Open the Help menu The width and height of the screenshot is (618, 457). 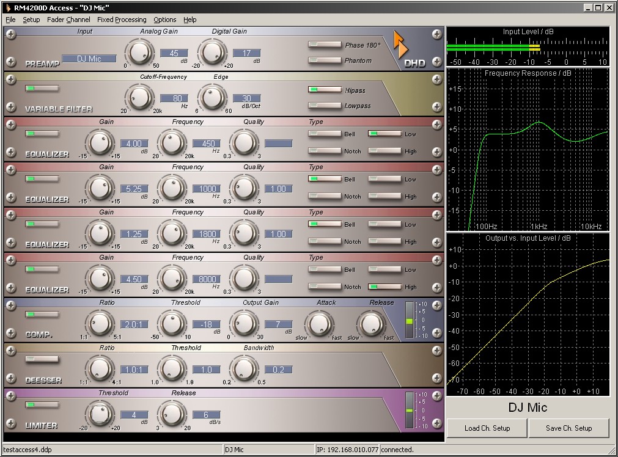click(189, 20)
